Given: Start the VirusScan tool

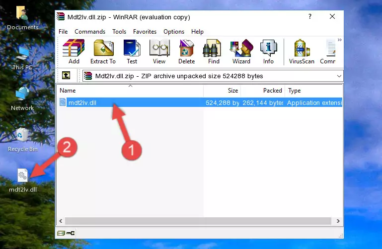Looking at the screenshot, I should (x=302, y=52).
